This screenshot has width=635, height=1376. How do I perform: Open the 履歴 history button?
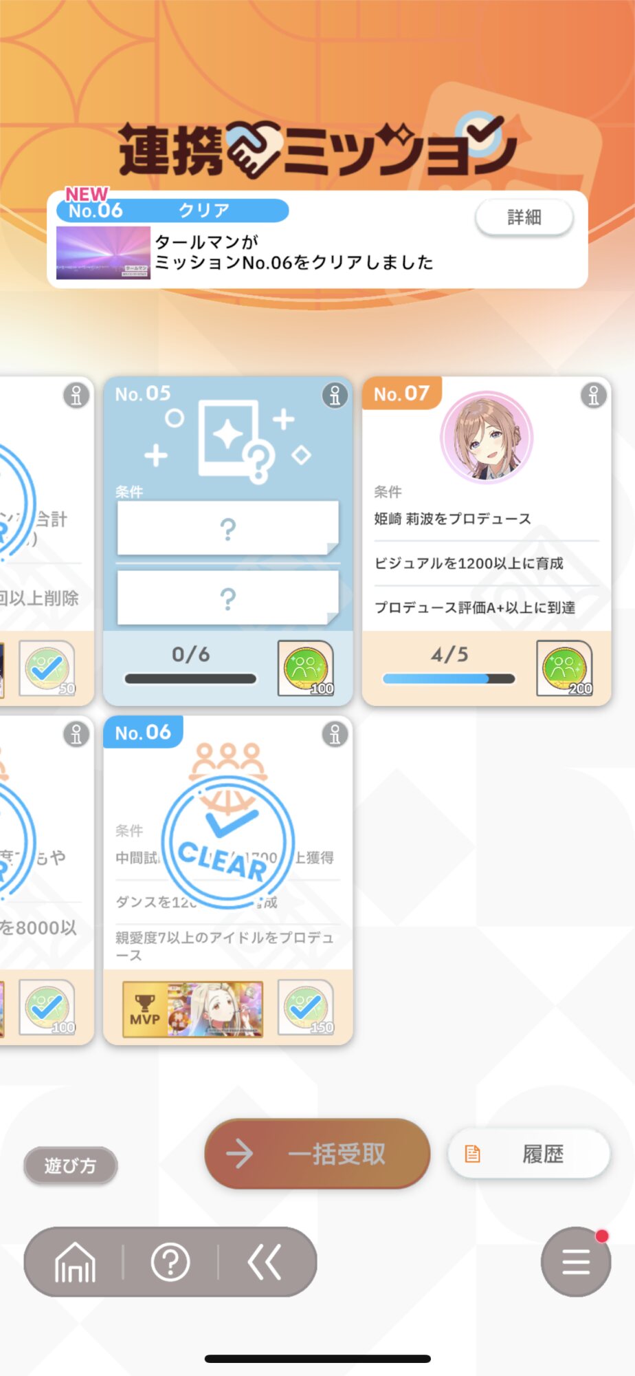click(x=529, y=1154)
